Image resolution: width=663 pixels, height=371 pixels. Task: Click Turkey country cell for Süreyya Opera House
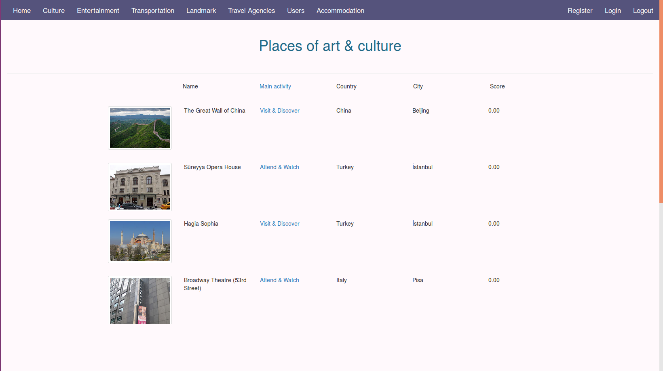(345, 167)
